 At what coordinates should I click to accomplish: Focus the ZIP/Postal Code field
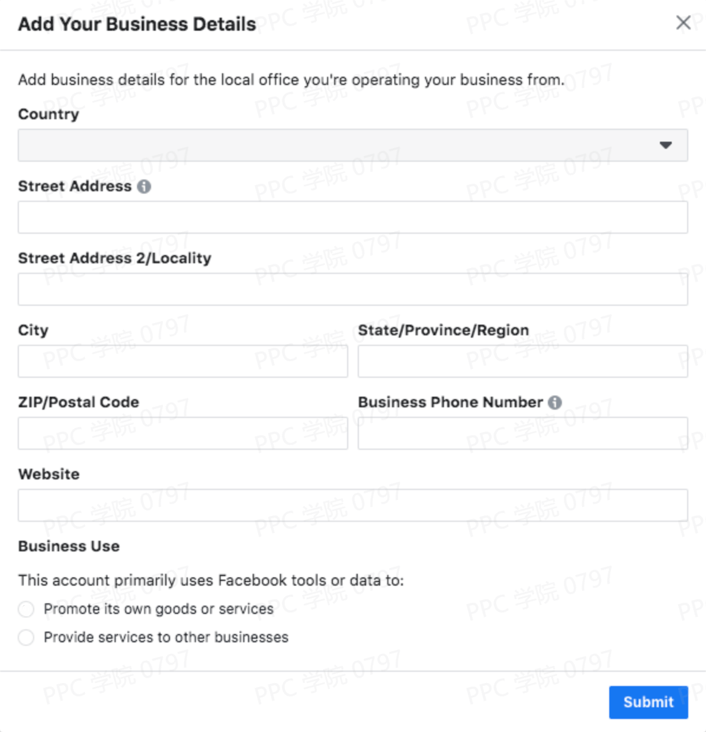click(182, 433)
